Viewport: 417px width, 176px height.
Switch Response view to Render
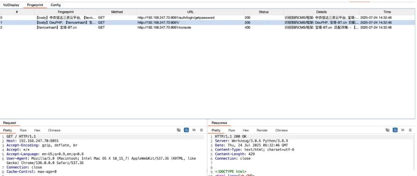tap(262, 130)
